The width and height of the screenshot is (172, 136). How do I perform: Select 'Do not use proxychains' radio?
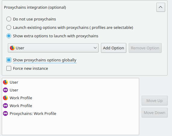coord(9,19)
